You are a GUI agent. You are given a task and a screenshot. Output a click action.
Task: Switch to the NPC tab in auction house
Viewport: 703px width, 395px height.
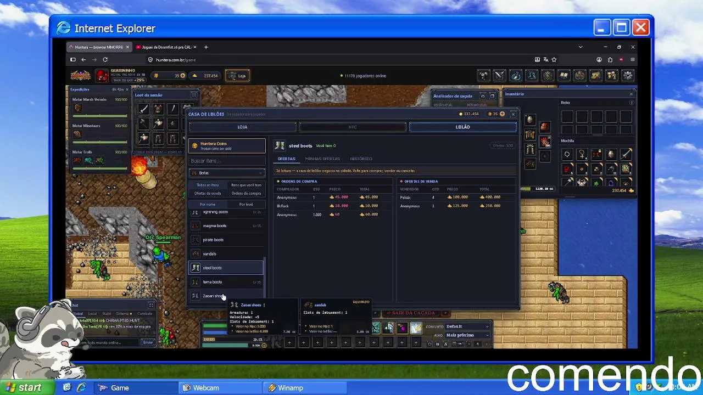click(x=353, y=127)
